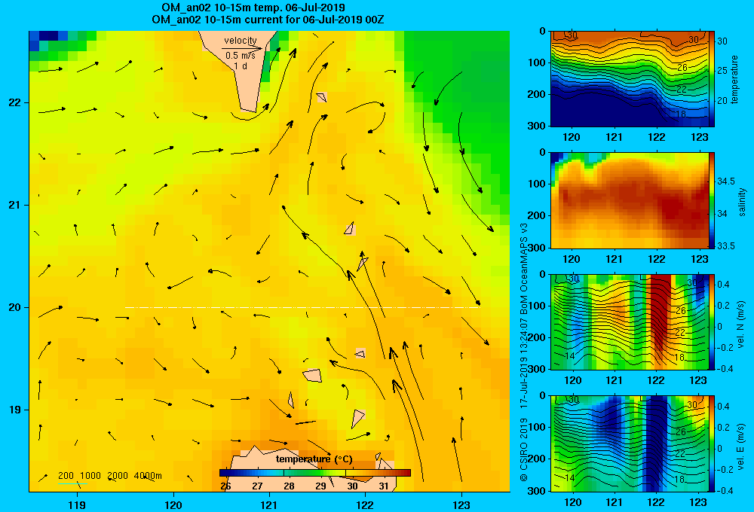The image size is (754, 512).
Task: Click the '100' depth label of the salinity section
Action: pos(538,184)
